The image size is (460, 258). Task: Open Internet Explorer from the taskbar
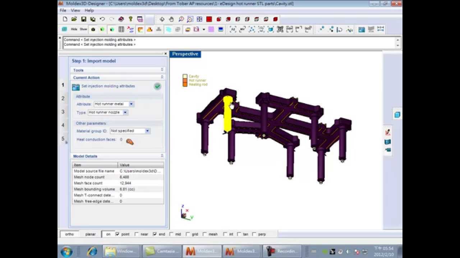(92, 252)
